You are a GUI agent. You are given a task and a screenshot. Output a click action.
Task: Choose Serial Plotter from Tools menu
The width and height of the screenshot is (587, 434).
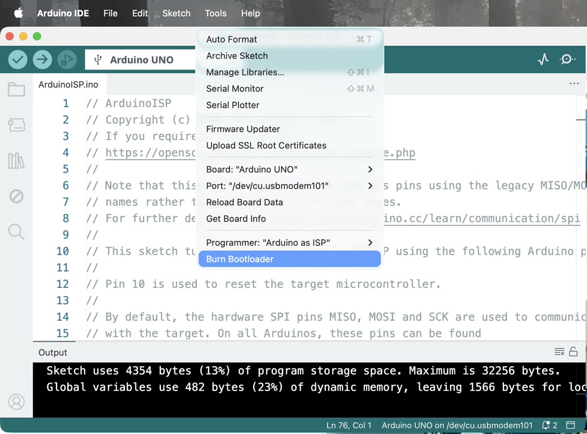[290, 105]
